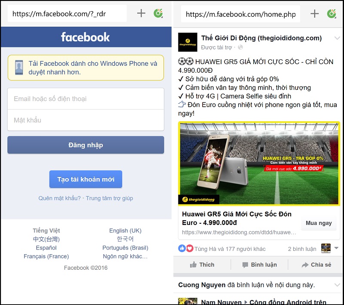The image size is (344, 305).
Task: Focus left URL bar m.facebook.com/?_rdr
Action: pos(67,14)
